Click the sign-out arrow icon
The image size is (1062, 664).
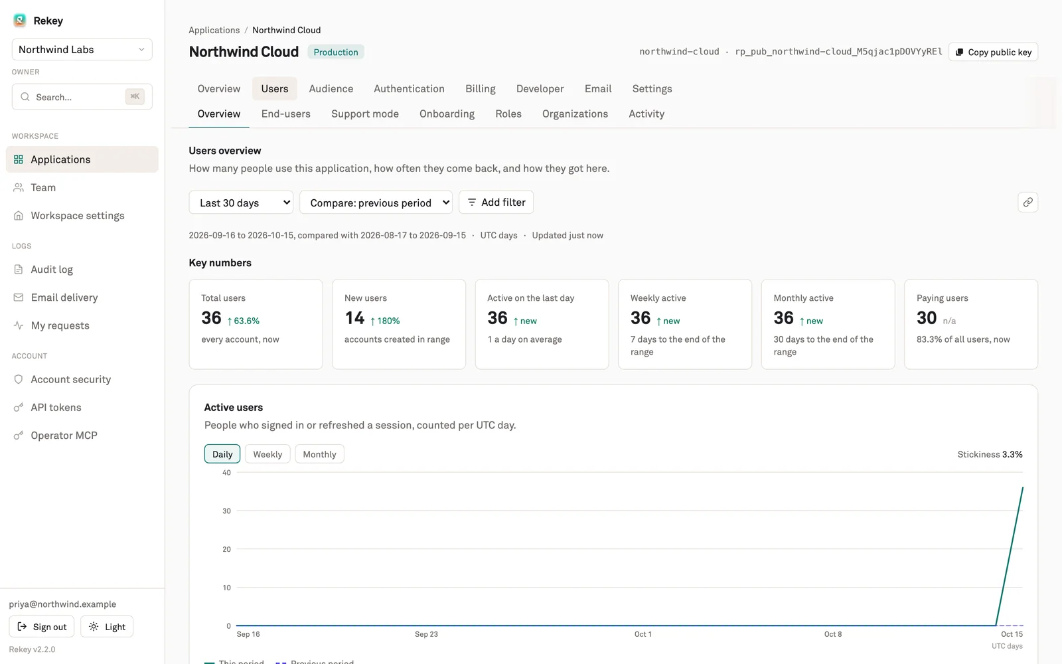pos(22,627)
